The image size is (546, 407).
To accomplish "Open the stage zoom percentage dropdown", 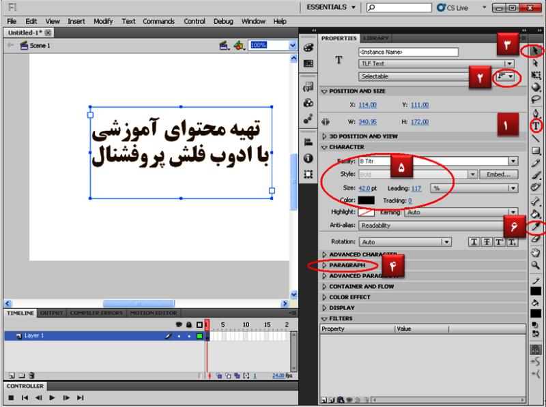I will (293, 45).
